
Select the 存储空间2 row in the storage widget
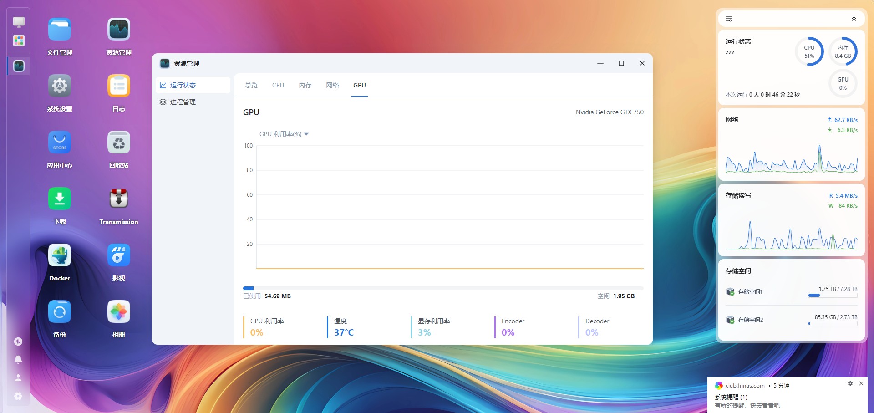tap(792, 320)
